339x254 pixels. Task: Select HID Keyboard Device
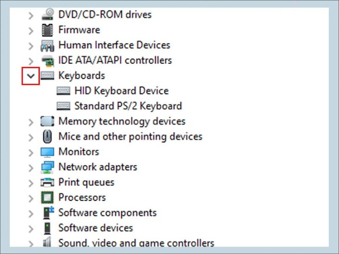pyautogui.click(x=121, y=91)
